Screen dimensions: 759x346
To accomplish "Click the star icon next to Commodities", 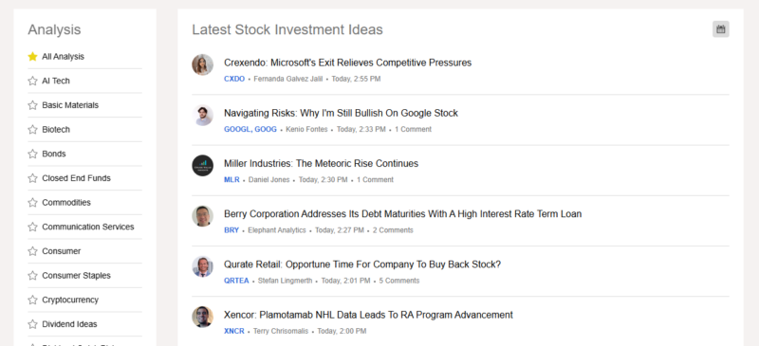I will pyautogui.click(x=32, y=203).
